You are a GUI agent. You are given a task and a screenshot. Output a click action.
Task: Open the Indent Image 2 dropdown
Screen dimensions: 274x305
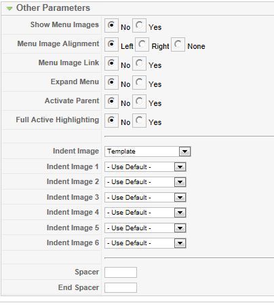click(145, 182)
